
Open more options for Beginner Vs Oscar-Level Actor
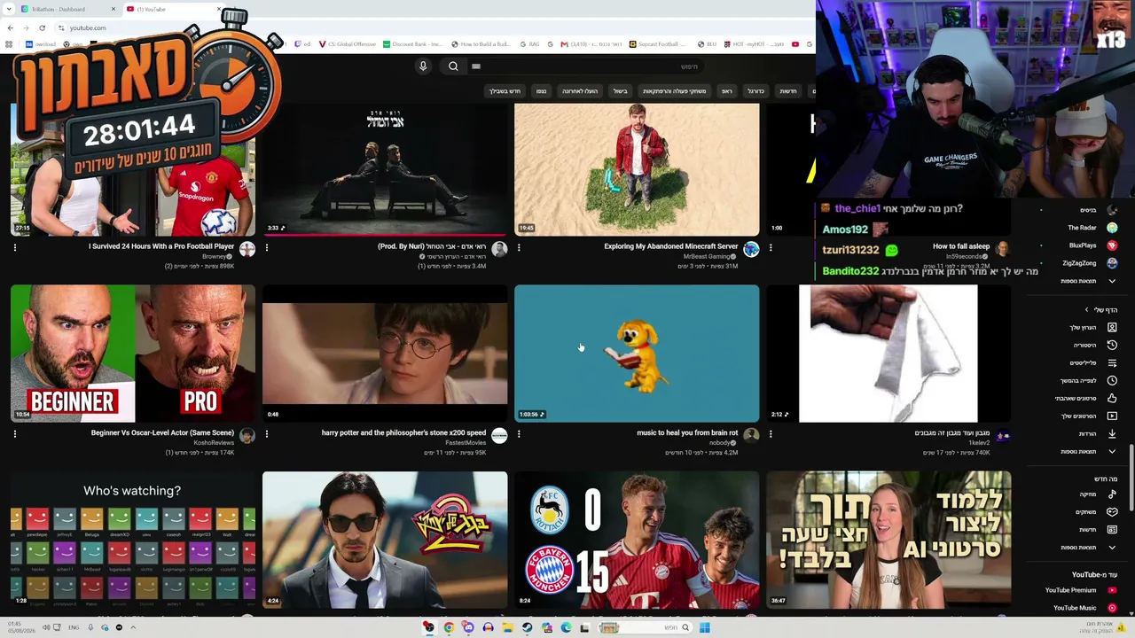[15, 434]
